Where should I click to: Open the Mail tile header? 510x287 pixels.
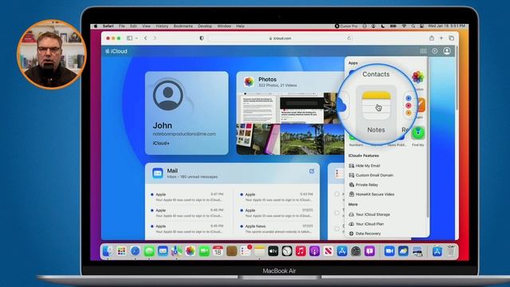(x=232, y=174)
